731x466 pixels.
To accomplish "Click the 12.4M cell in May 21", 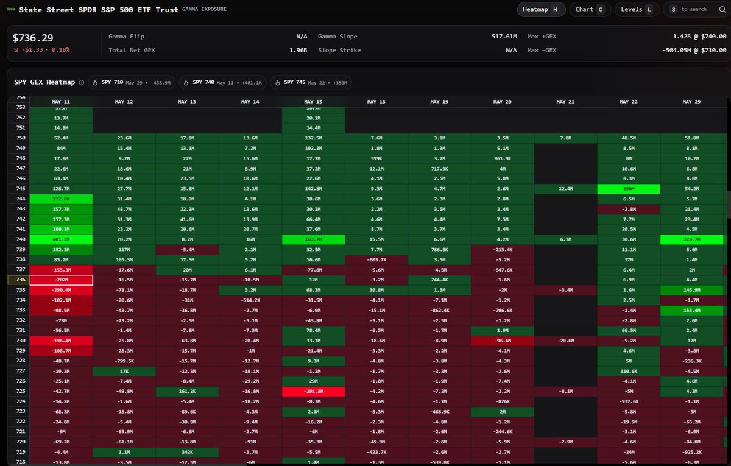I will pyautogui.click(x=565, y=188).
